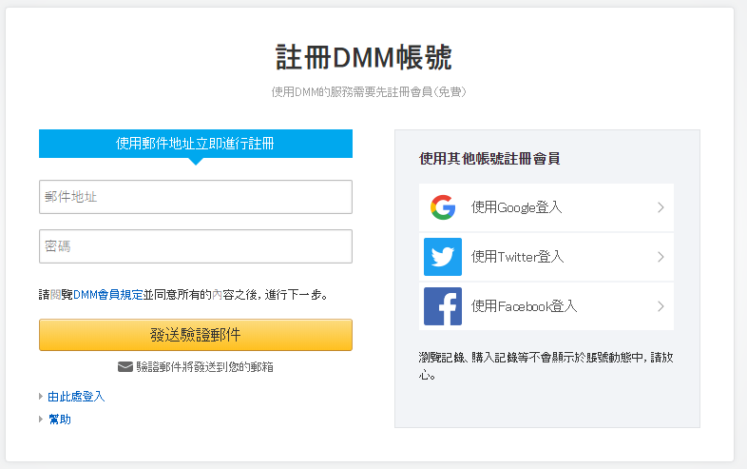Click the 瀏覽記錄、購入記錄 notice text
The image size is (747, 469).
(546, 366)
